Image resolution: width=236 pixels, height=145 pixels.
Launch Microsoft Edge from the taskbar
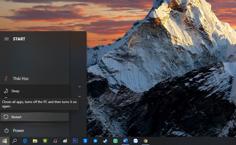[x=25, y=141]
